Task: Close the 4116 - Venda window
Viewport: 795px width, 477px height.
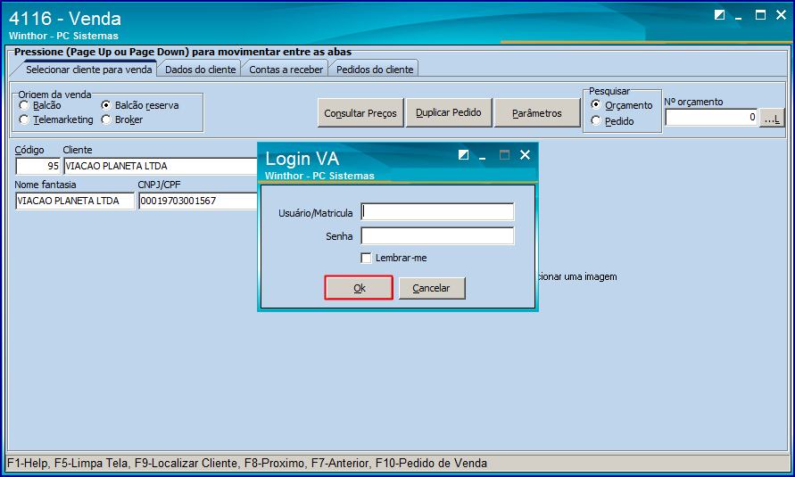Action: (781, 15)
